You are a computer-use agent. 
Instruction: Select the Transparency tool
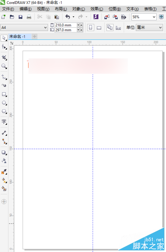[x=4, y=161]
